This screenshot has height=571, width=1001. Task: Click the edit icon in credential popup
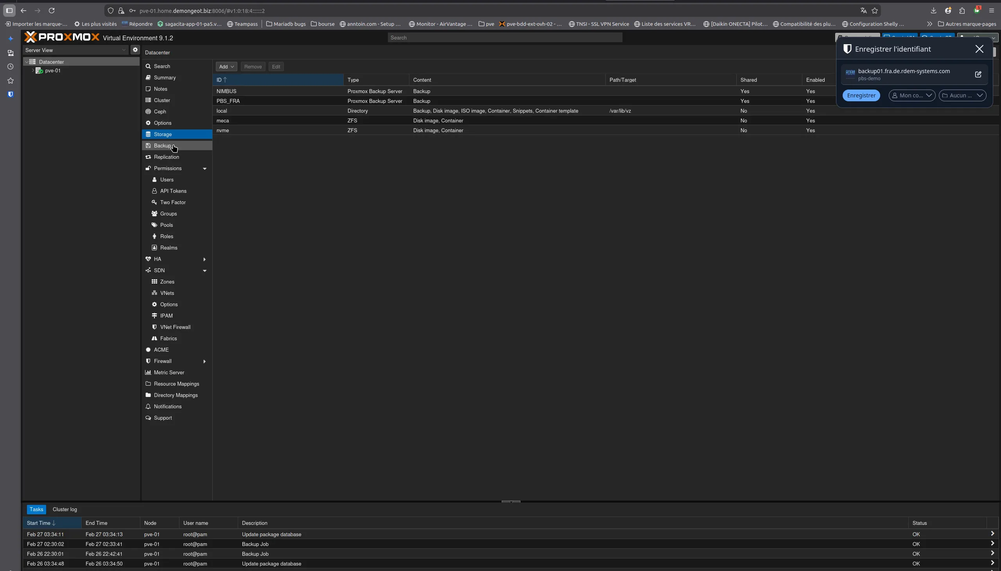pyautogui.click(x=978, y=75)
